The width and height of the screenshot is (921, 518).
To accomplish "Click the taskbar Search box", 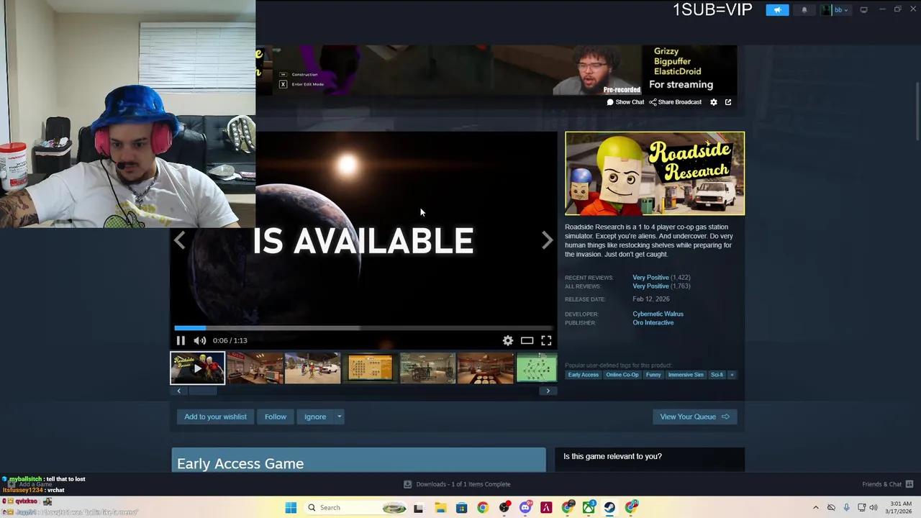I will (357, 508).
